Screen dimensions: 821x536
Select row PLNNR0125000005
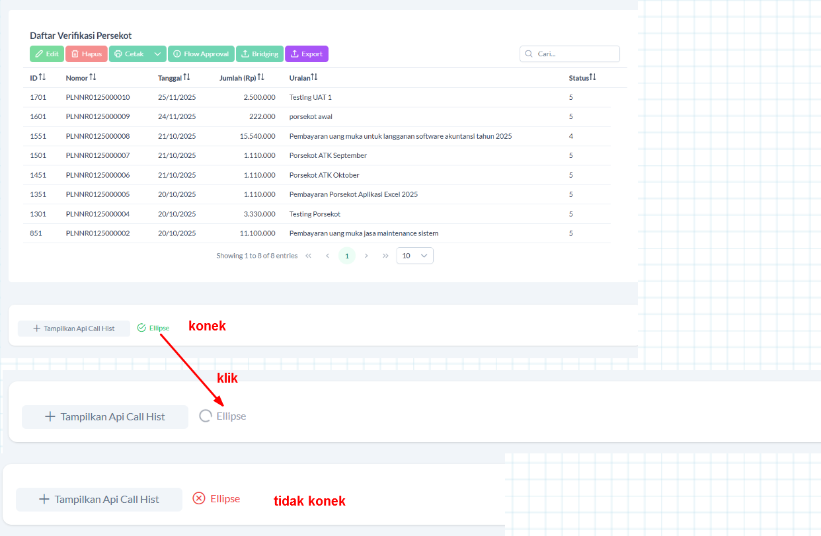(317, 194)
